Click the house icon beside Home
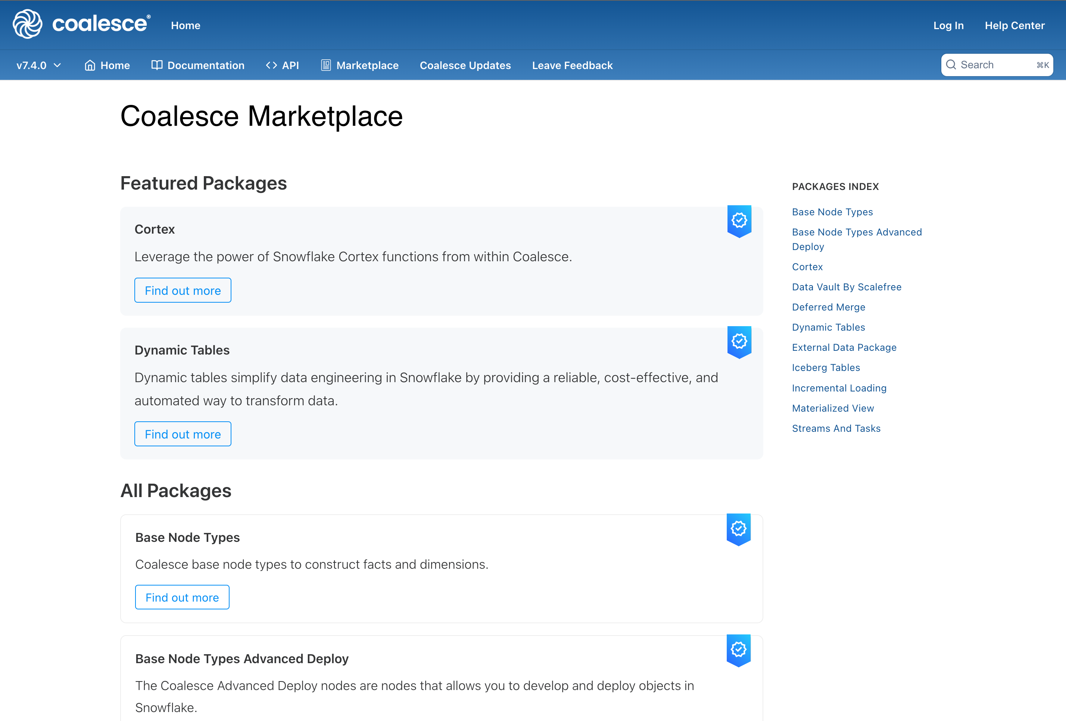The image size is (1066, 721). coord(90,66)
